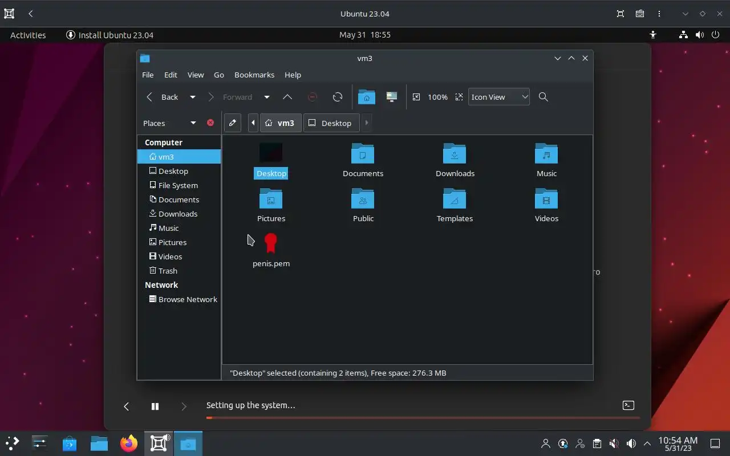Click the 100% zoom level label
730x456 pixels.
[x=437, y=97]
